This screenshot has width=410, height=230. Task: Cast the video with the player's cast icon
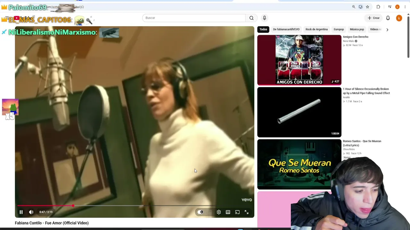coord(237,212)
